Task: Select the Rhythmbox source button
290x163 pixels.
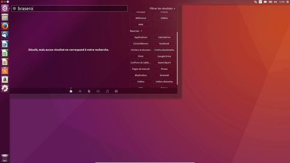Action: [141, 76]
